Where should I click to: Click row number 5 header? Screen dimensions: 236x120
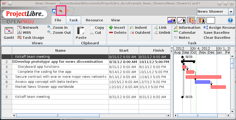click(7, 77)
